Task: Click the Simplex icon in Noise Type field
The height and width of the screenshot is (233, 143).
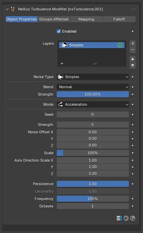Action: tap(60, 77)
